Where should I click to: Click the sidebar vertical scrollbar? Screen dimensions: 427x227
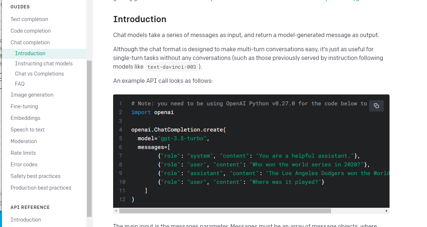pyautogui.click(x=89, y=138)
